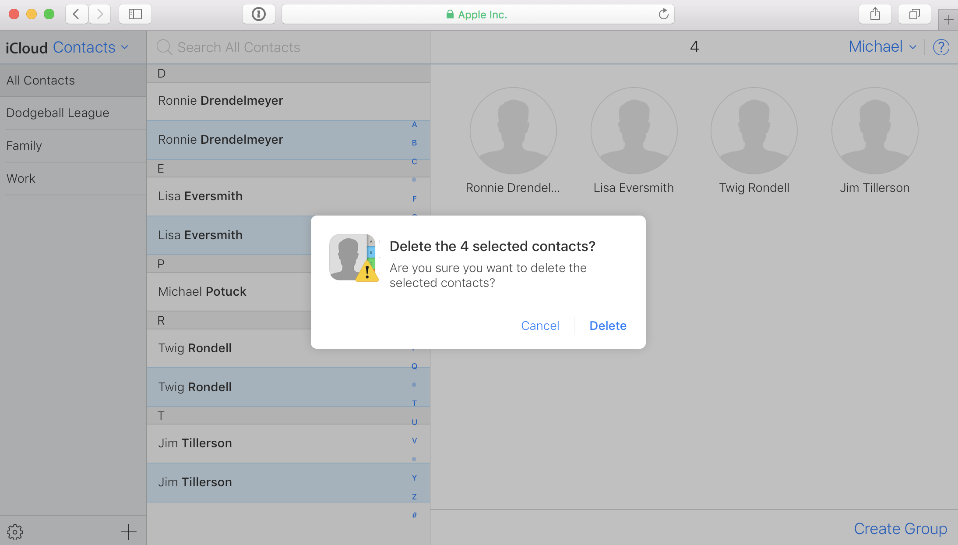Select Ronnie Drendelmeyer avatar thumbnail

[513, 131]
